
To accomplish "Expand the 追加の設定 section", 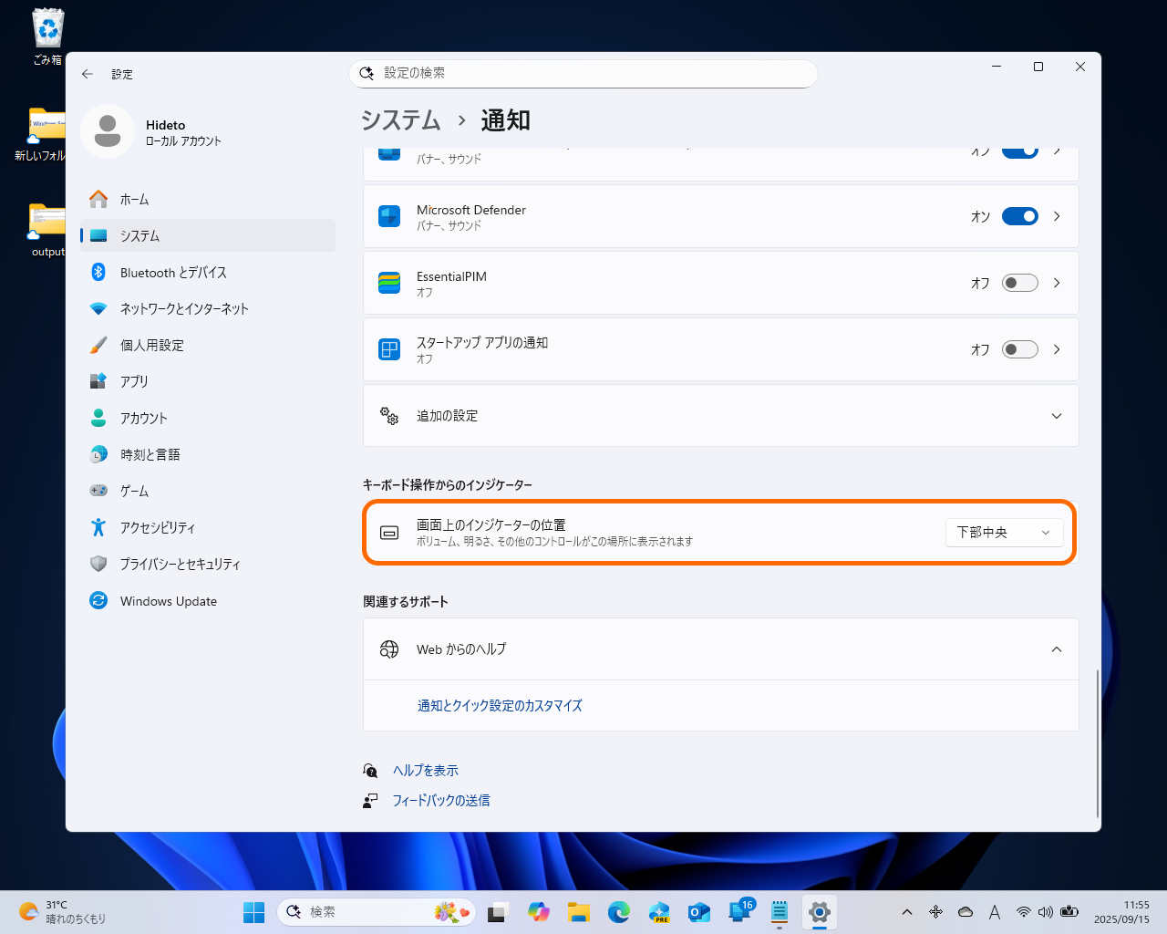I will pos(1056,415).
